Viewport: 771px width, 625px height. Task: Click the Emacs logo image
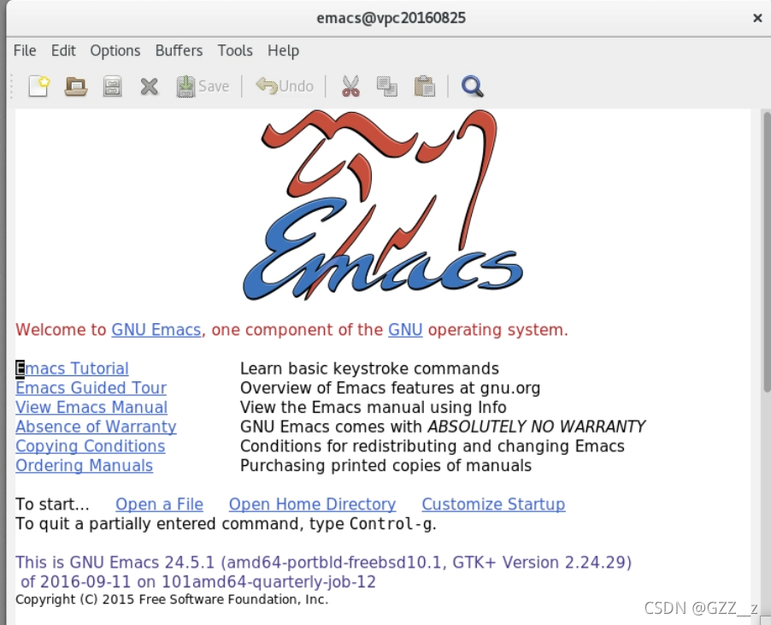tap(383, 205)
